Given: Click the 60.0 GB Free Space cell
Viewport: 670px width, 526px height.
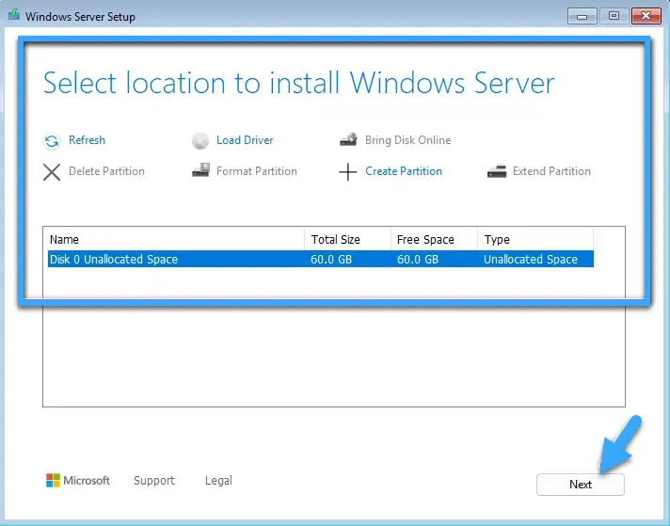Looking at the screenshot, I should point(418,260).
